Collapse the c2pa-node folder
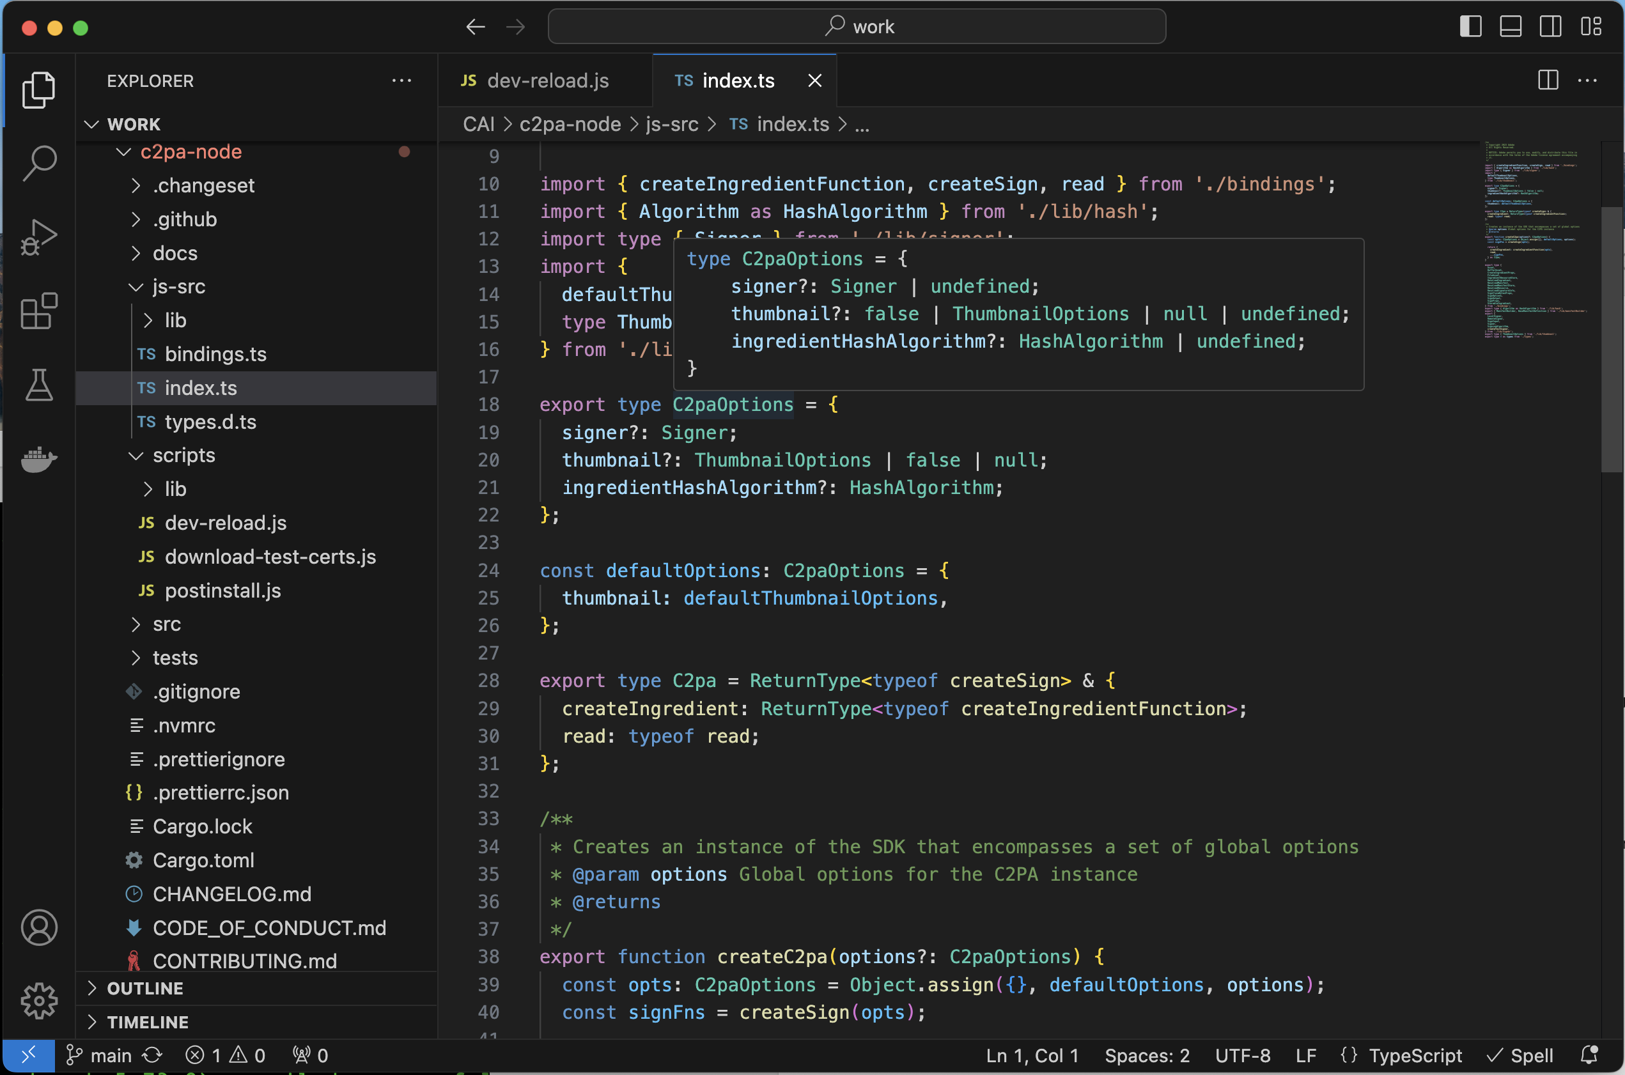 coord(256,151)
